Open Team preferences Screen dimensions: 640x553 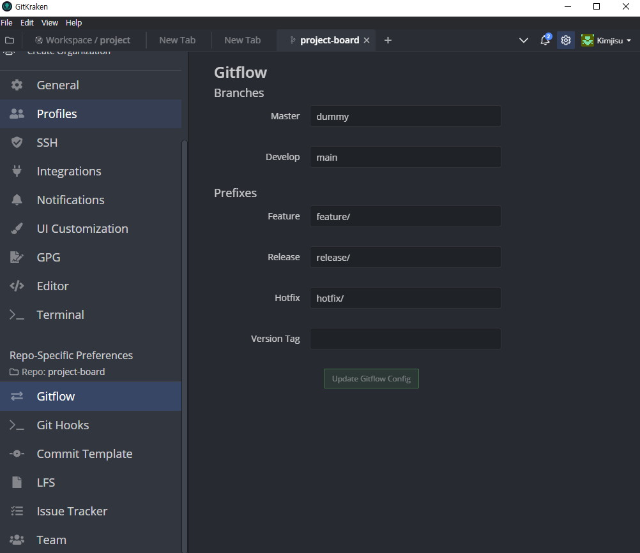tap(91, 540)
